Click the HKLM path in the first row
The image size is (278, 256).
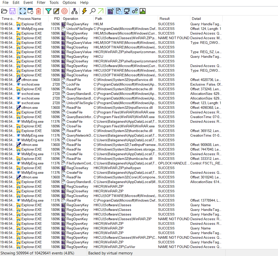pyautogui.click(x=98, y=24)
